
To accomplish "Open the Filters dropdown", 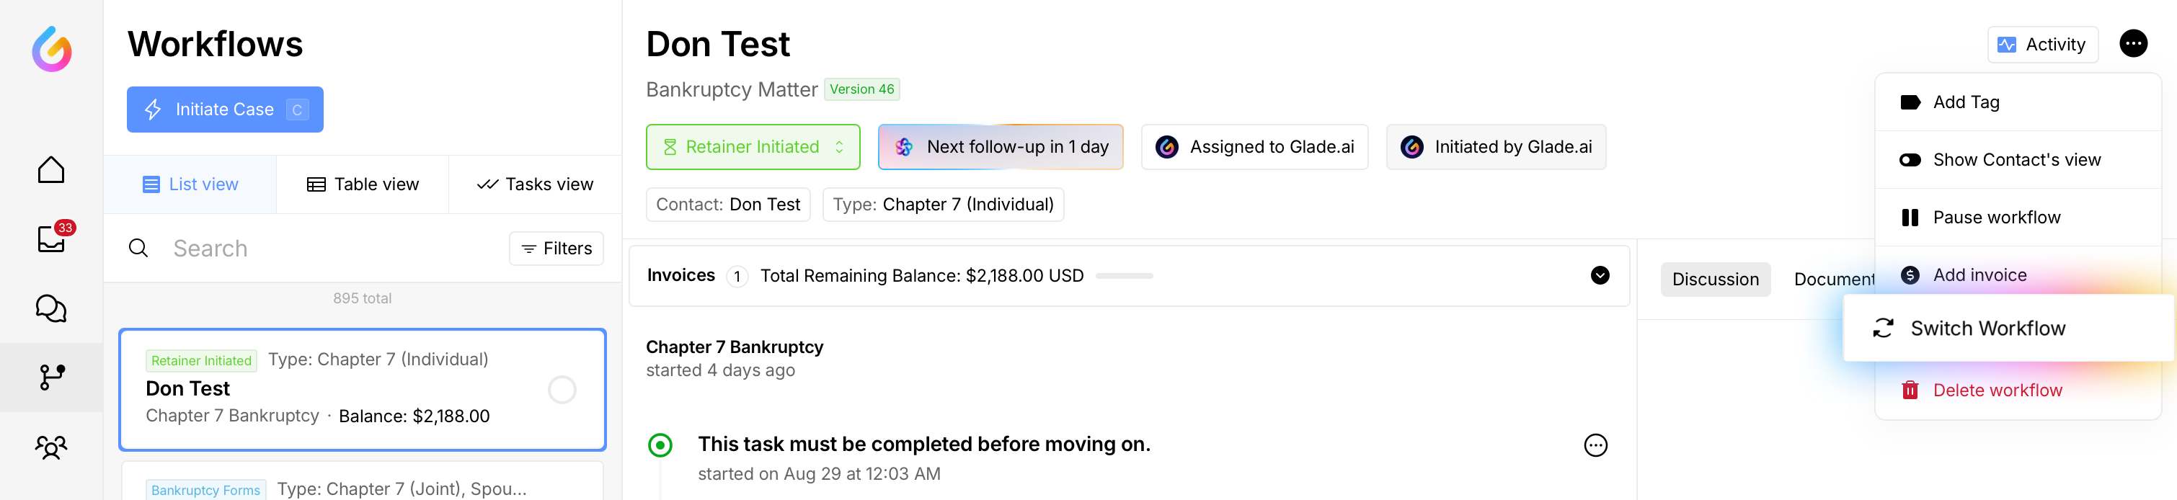I will tap(556, 249).
